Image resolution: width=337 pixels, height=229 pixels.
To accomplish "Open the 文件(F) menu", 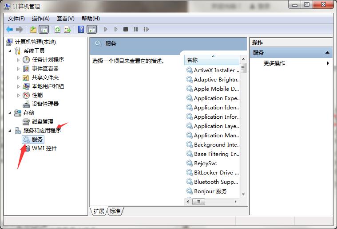I will pos(16,19).
